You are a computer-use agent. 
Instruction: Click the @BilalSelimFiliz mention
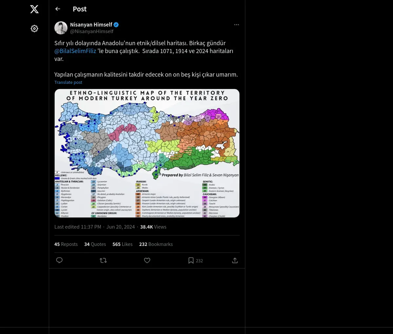[75, 51]
